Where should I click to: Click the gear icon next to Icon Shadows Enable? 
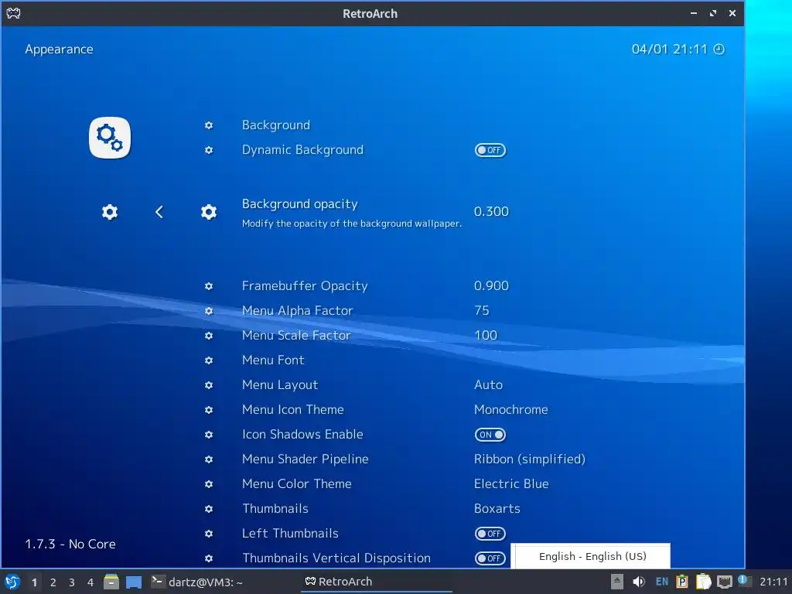[x=209, y=435]
